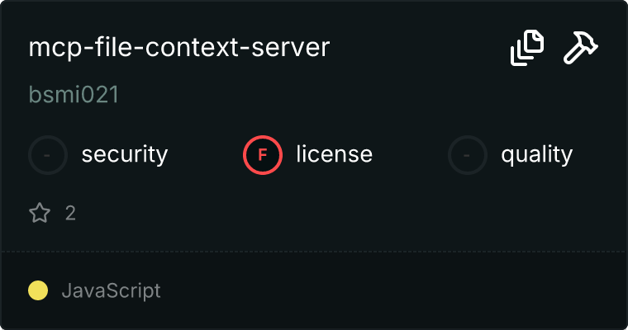Viewport: 628px width, 330px height.
Task: Select the yellow JavaScript language dot
Action: [x=38, y=290]
